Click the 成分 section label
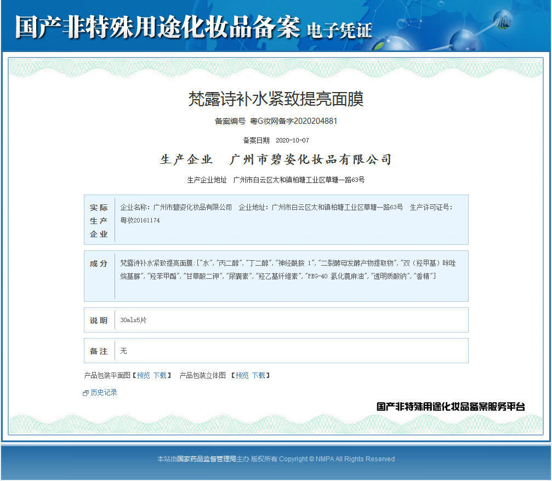Image resolution: width=552 pixels, height=481 pixels. click(99, 264)
